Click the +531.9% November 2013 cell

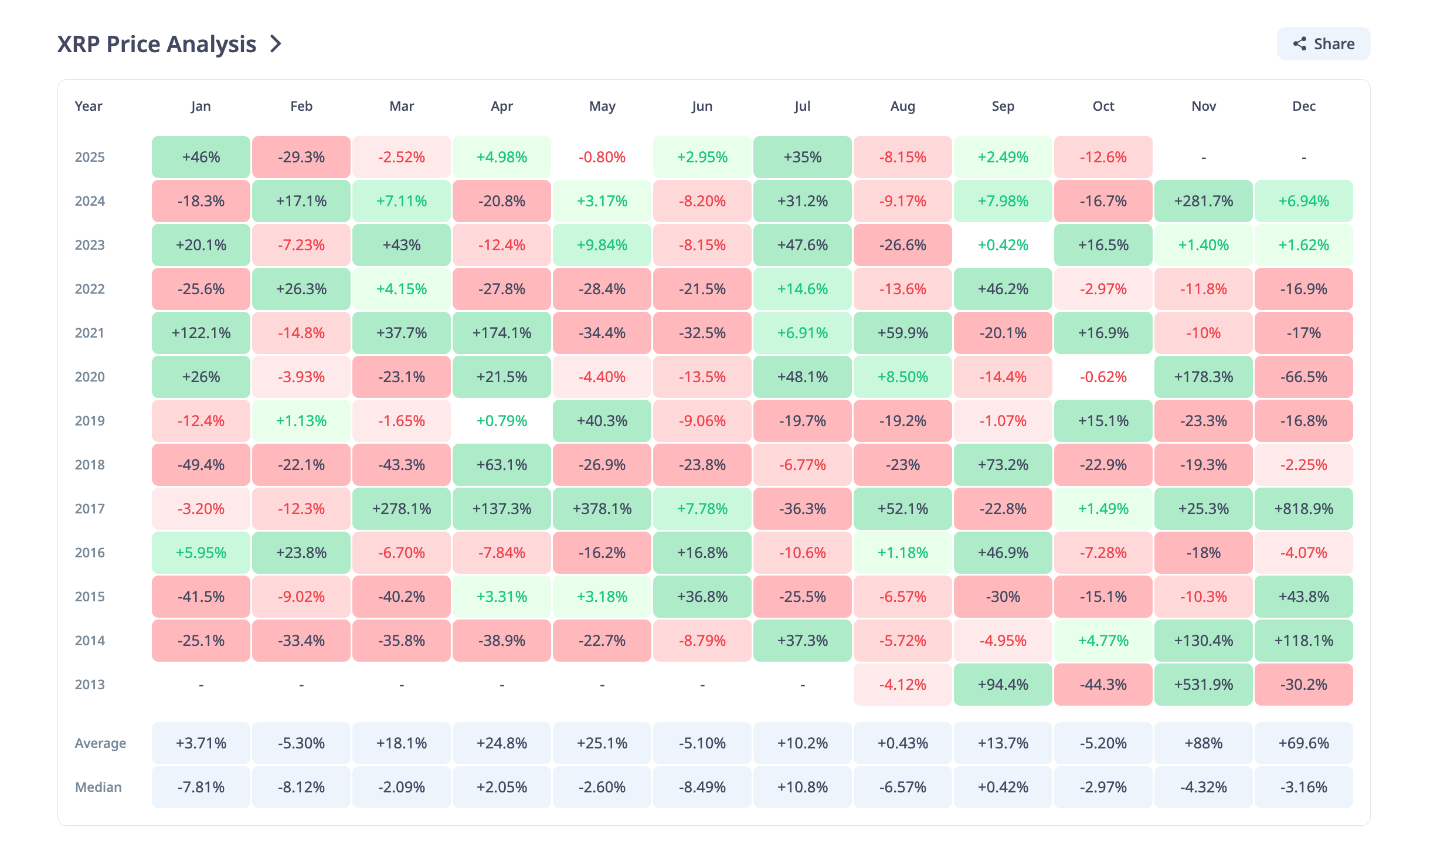(1203, 685)
